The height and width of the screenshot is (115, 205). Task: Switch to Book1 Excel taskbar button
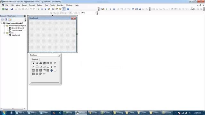(69, 113)
